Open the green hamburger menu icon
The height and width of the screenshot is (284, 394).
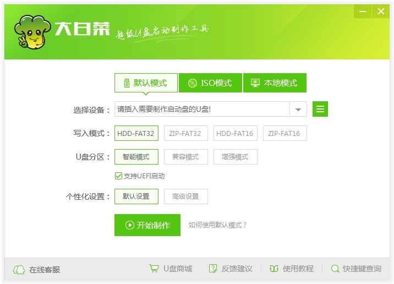[x=320, y=109]
